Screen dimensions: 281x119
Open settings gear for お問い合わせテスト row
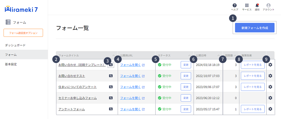click(270, 76)
